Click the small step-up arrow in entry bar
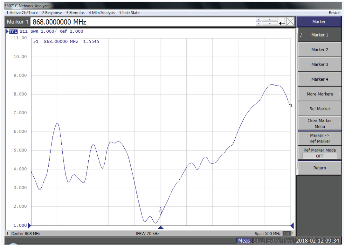 pos(259,20)
